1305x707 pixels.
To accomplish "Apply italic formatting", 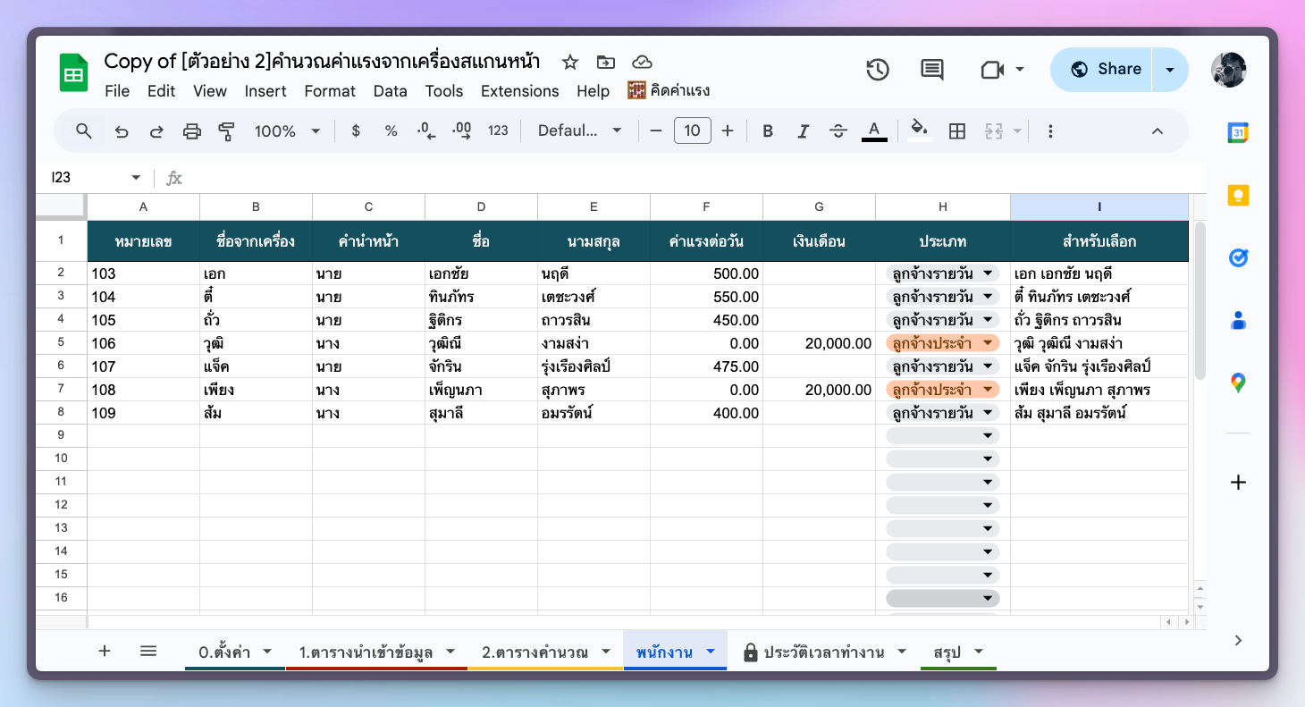I will 803,130.
